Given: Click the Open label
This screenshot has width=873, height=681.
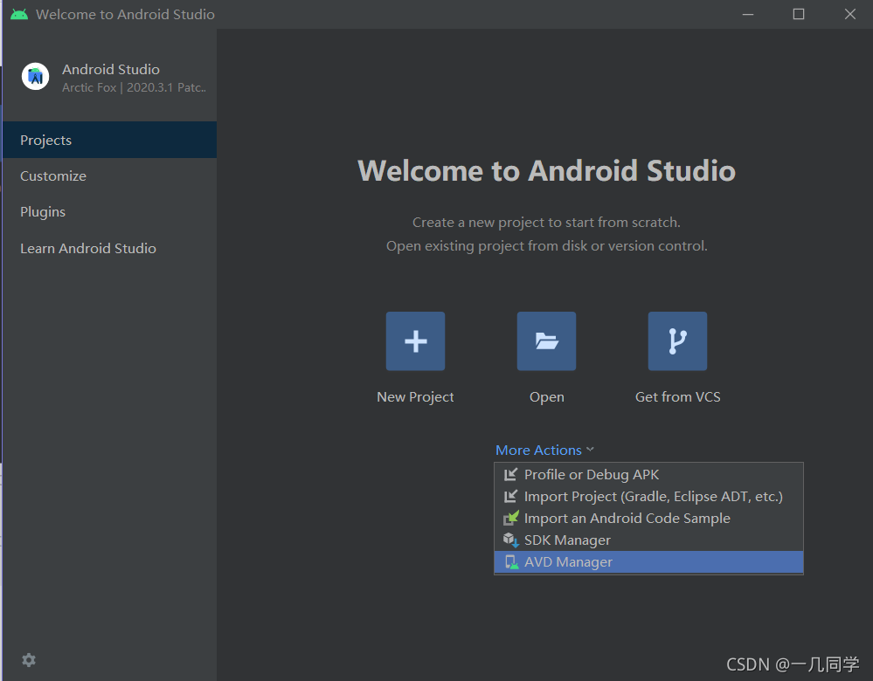Looking at the screenshot, I should pyautogui.click(x=547, y=396).
